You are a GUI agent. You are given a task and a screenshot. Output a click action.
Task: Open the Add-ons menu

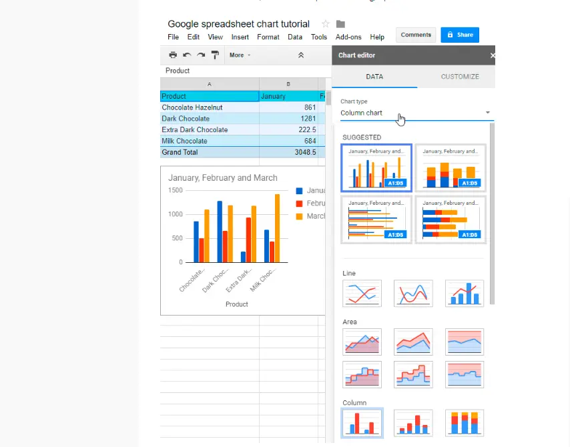(348, 37)
